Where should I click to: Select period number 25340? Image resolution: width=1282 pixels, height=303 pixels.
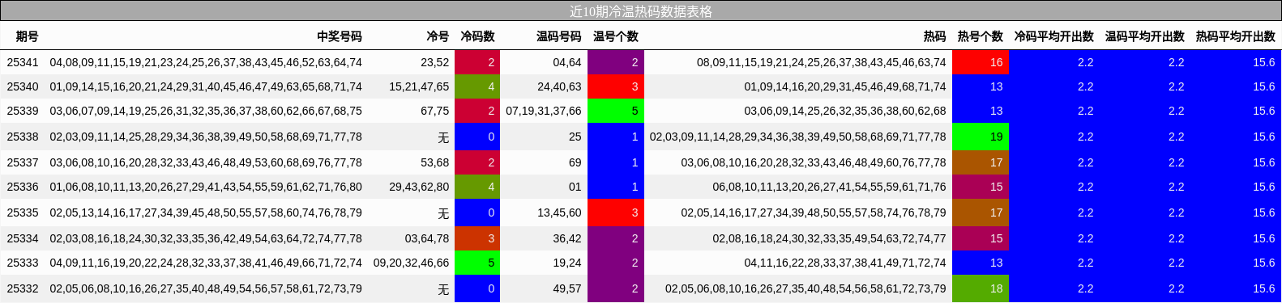(23, 86)
